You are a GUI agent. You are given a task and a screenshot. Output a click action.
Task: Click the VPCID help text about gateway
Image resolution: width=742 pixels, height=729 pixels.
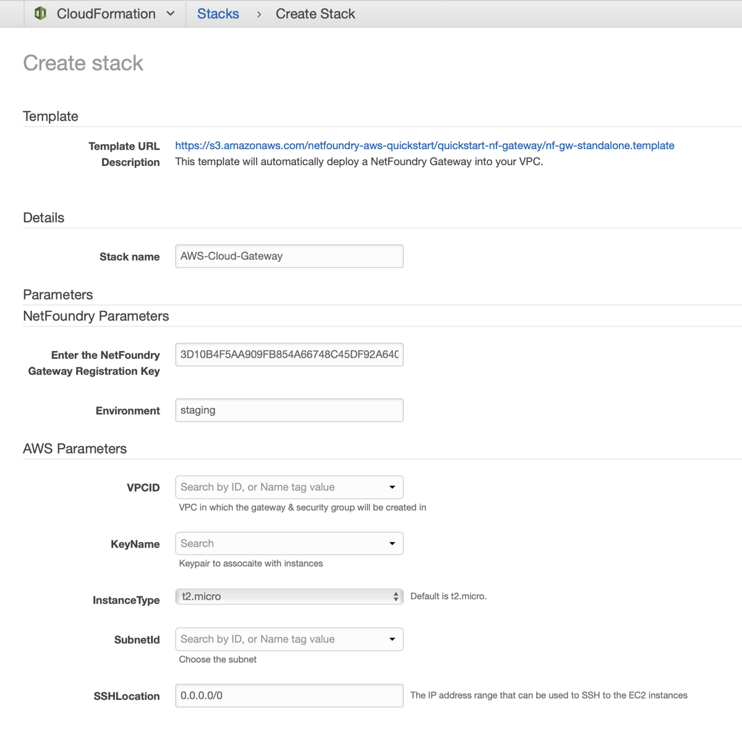(x=302, y=507)
